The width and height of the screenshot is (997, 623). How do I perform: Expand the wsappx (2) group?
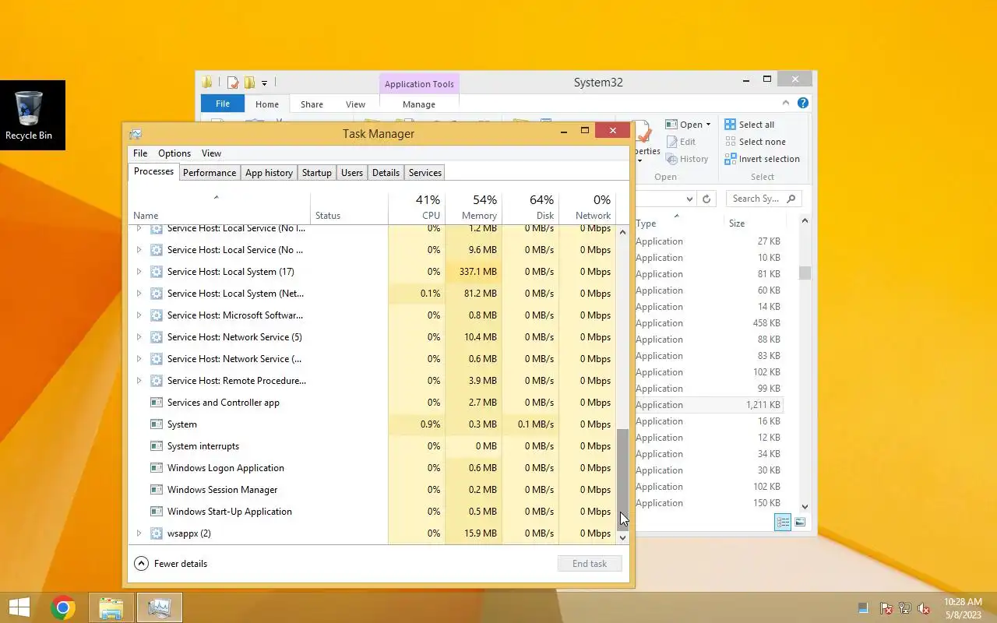point(139,533)
